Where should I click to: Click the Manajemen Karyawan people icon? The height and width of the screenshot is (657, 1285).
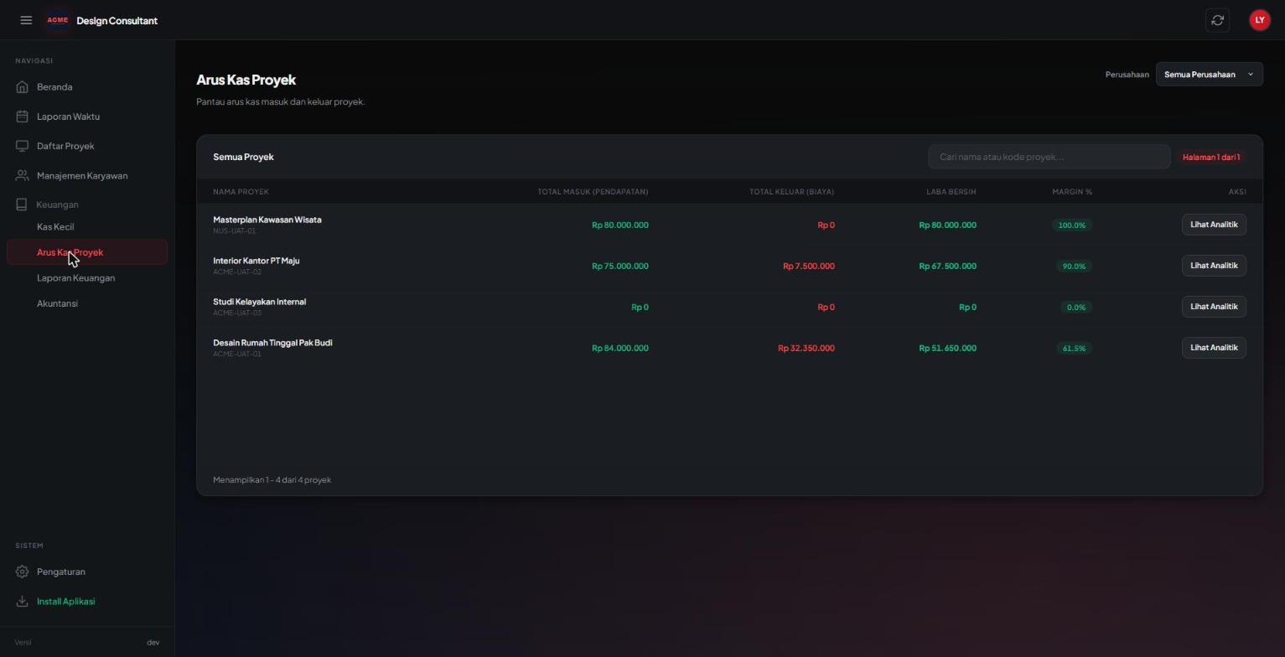22,176
